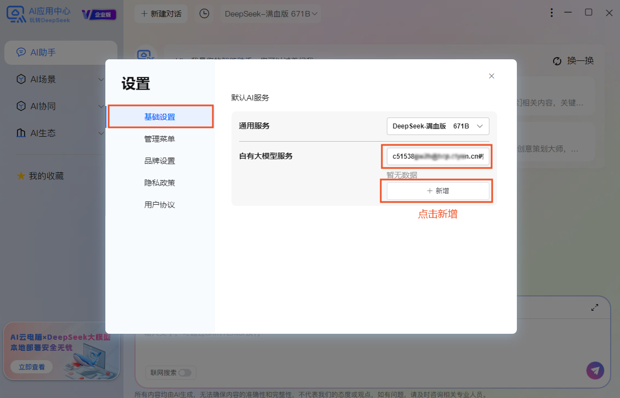Open the history clock icon
The width and height of the screenshot is (620, 398).
click(x=204, y=14)
